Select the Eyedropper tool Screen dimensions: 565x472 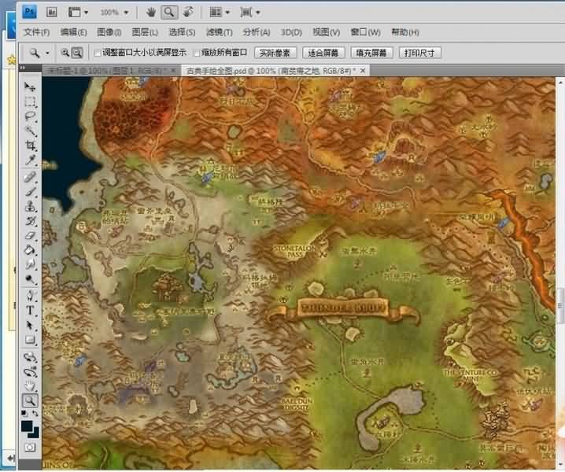[30, 160]
